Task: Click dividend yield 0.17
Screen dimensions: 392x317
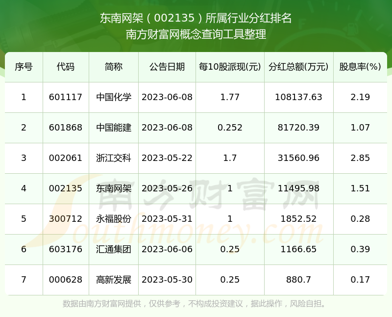Action: tap(360, 280)
